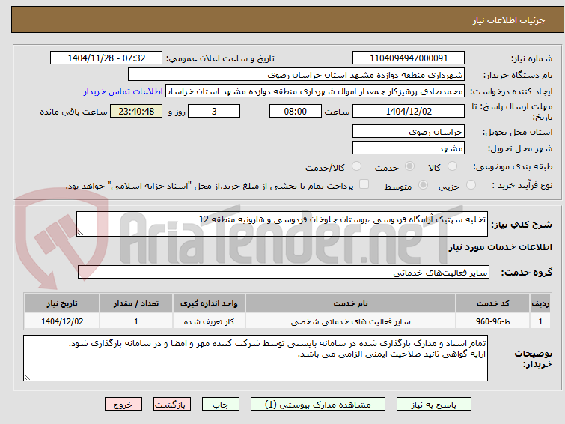565x424 pixels.
Task: Click the کد خدمت column header
Action: (x=492, y=303)
